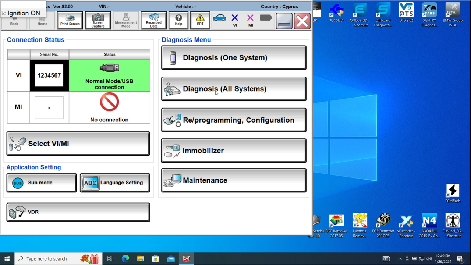The width and height of the screenshot is (471, 265).
Task: Open the Select VI/MI screen
Action: (x=78, y=144)
